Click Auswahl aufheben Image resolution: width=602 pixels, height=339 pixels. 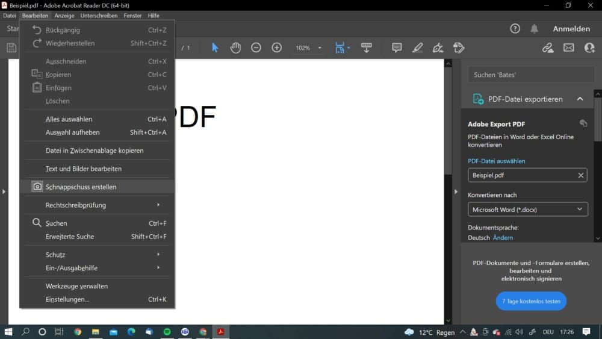click(97, 132)
